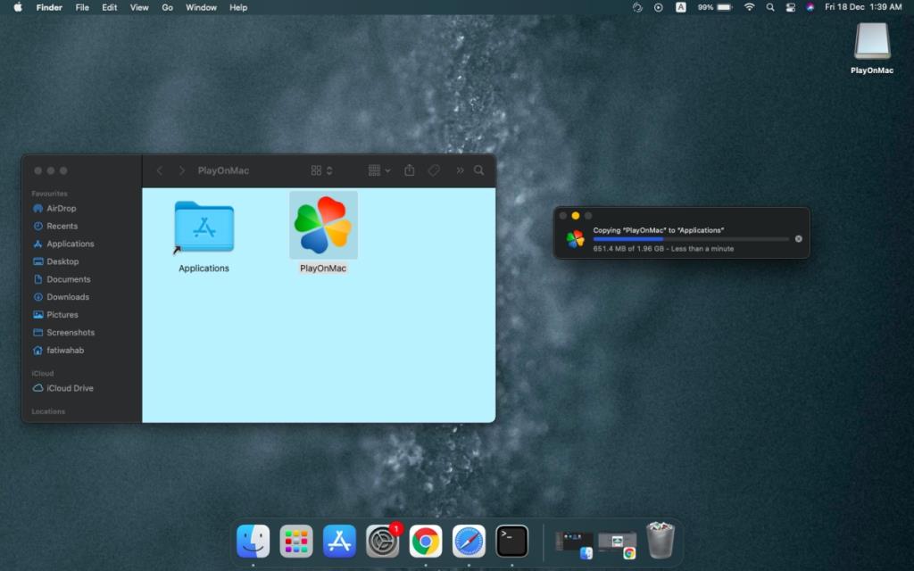The image size is (914, 571).
Task: Click the Applications folder shortcut icon
Action: [x=203, y=226]
